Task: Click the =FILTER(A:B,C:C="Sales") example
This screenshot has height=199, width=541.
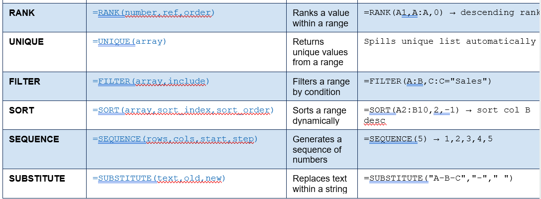Action: pyautogui.click(x=428, y=82)
